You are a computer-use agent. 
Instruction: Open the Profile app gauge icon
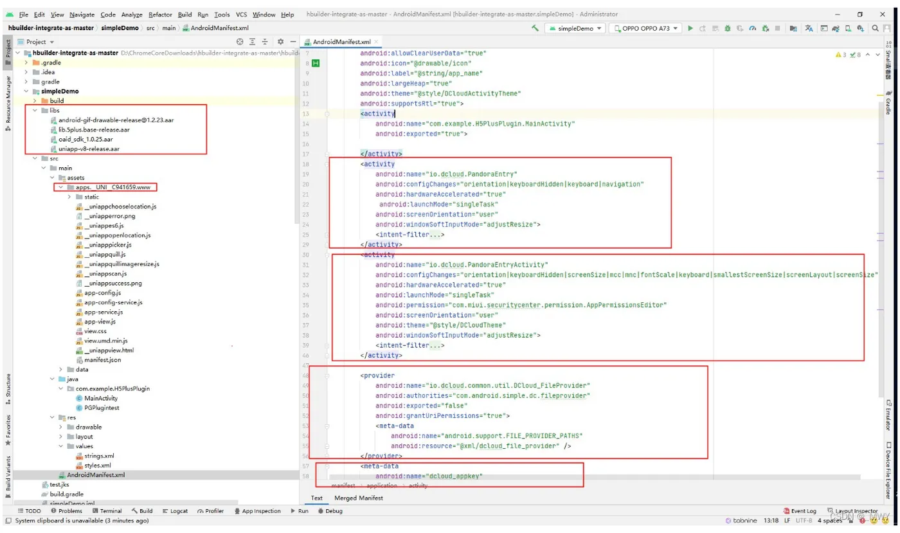coord(752,28)
